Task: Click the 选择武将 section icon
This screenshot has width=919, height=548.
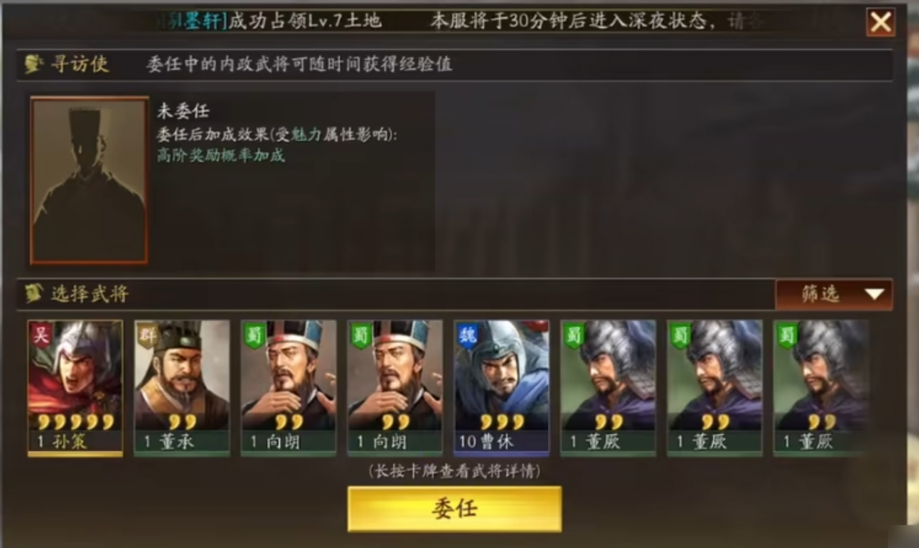Action: pos(34,294)
